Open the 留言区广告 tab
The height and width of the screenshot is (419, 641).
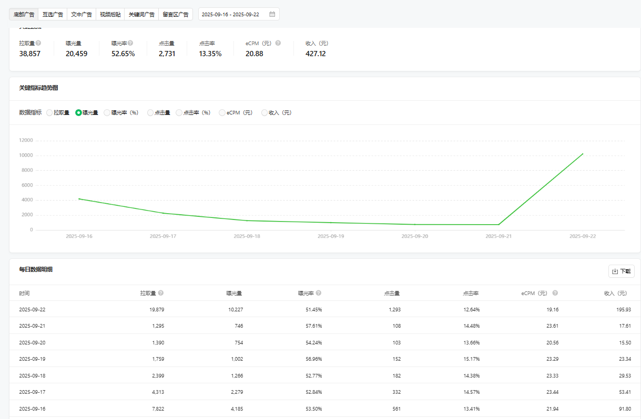[176, 14]
